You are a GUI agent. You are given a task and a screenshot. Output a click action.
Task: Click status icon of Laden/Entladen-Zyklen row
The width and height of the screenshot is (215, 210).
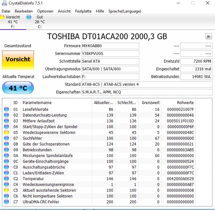click(6, 173)
